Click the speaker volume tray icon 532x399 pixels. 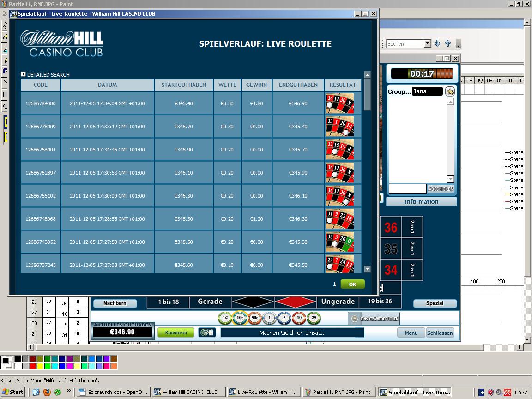click(x=498, y=392)
